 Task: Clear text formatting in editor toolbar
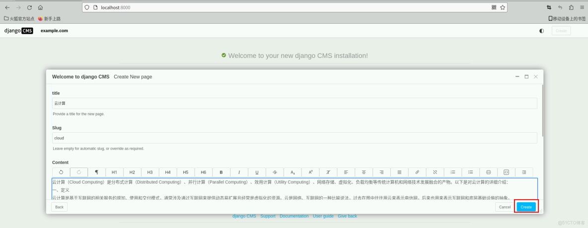(x=328, y=172)
